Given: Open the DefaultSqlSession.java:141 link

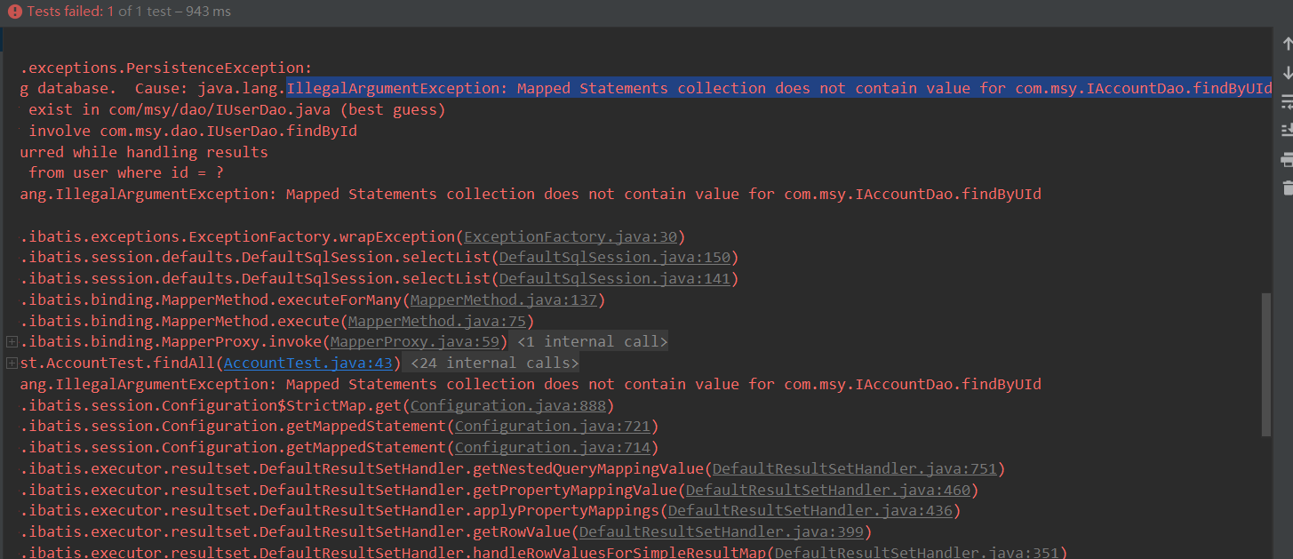Looking at the screenshot, I should (615, 279).
